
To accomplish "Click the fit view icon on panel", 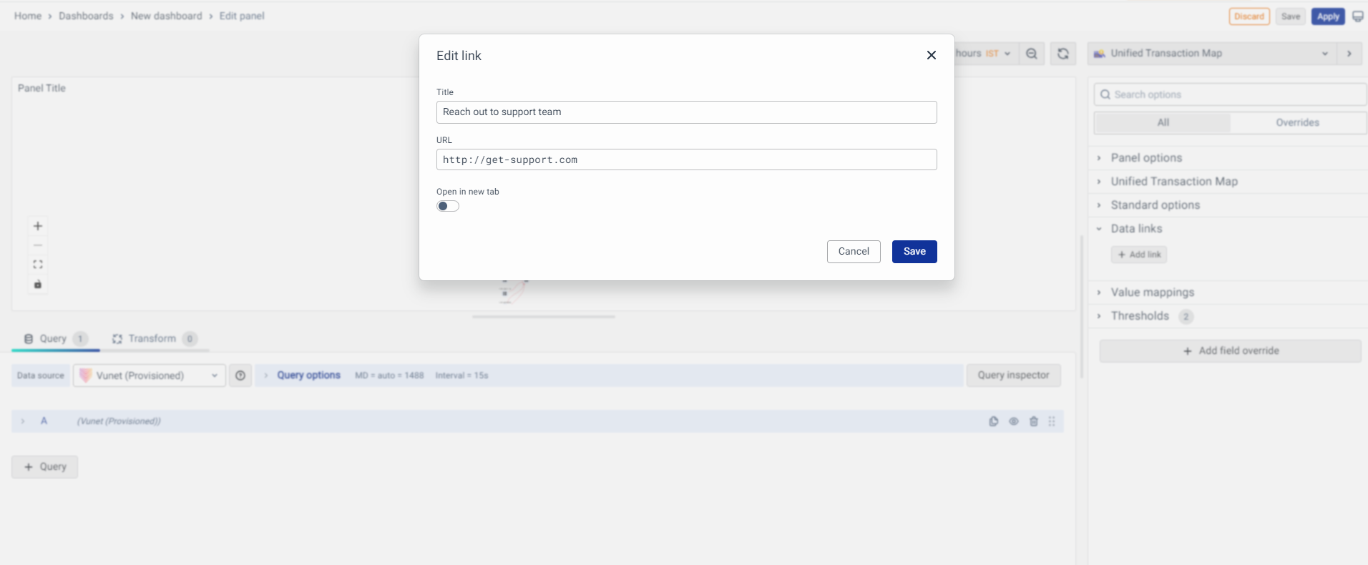I will click(38, 265).
